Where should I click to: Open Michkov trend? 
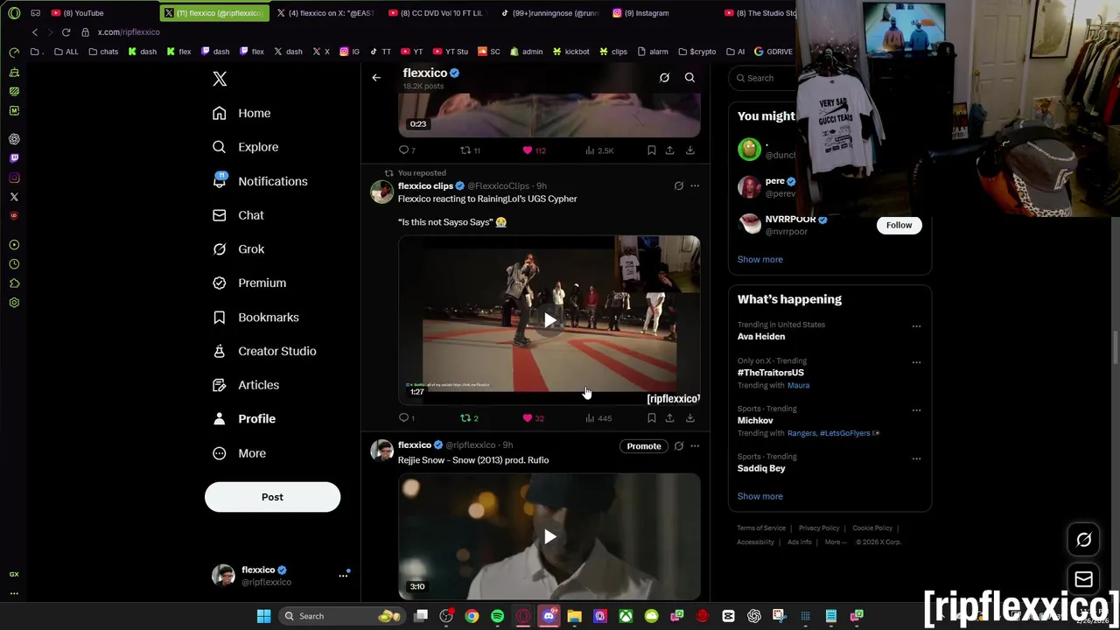[x=755, y=421]
